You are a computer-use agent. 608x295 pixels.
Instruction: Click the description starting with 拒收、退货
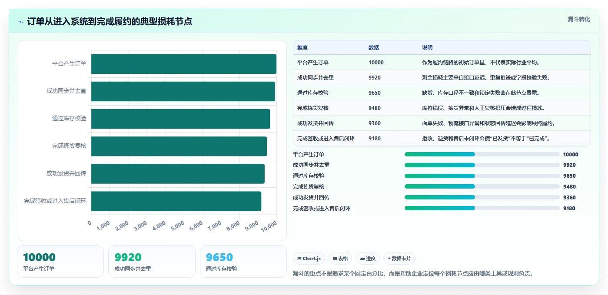click(486, 139)
